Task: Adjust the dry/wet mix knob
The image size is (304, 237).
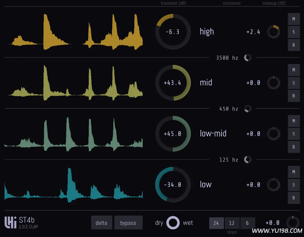Action: pyautogui.click(x=173, y=223)
